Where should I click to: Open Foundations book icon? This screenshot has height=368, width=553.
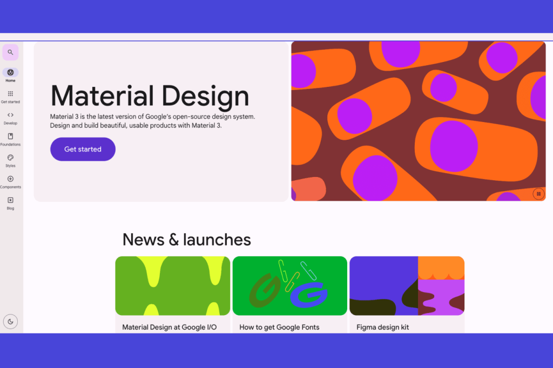point(11,136)
